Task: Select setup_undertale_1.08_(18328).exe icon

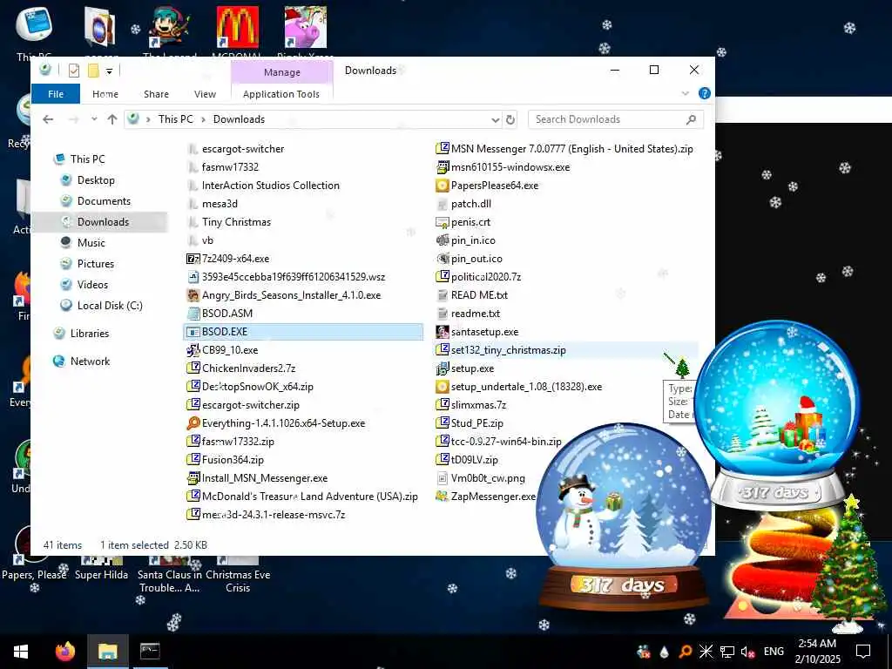Action: (x=443, y=387)
